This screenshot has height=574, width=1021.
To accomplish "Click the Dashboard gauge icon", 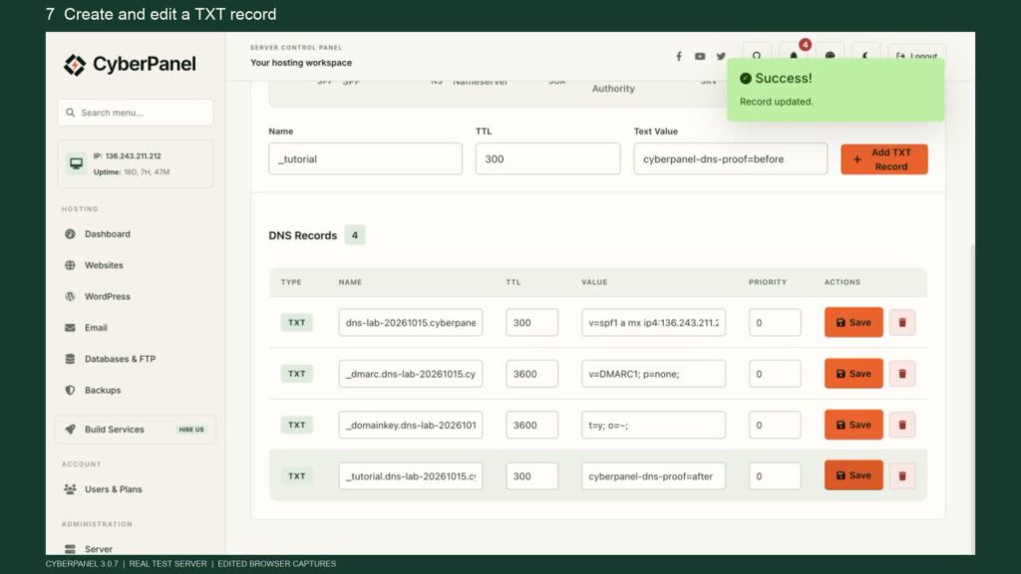I will point(71,233).
